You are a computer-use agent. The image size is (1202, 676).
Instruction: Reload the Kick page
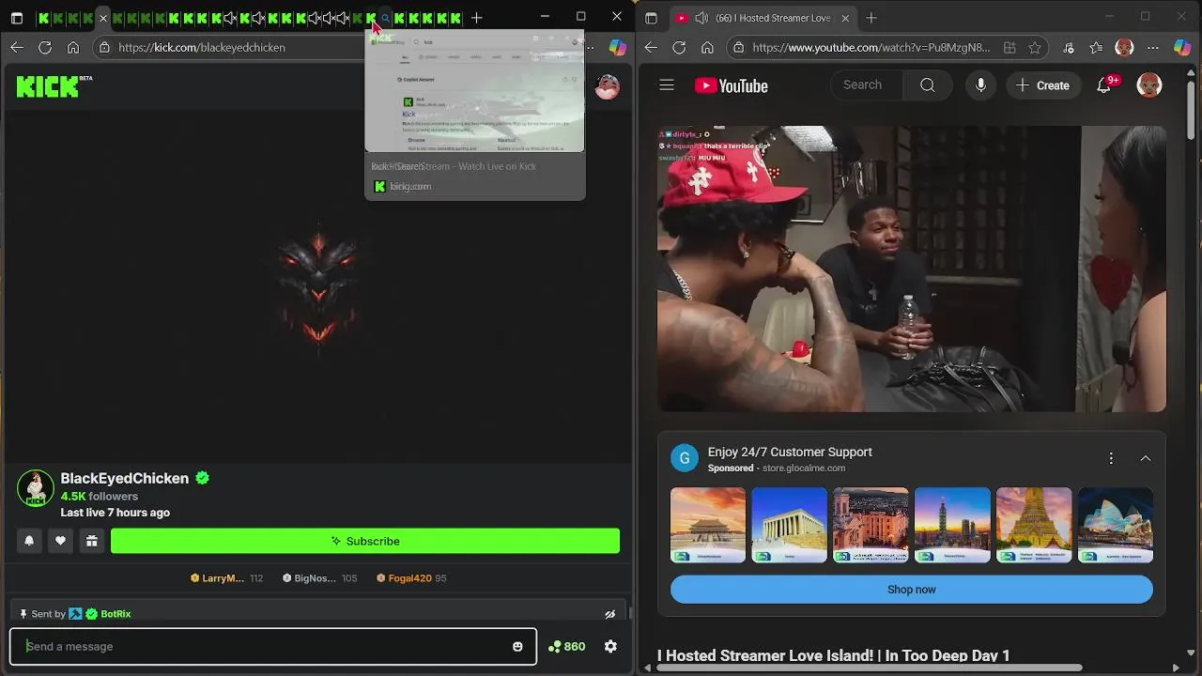[x=45, y=47]
